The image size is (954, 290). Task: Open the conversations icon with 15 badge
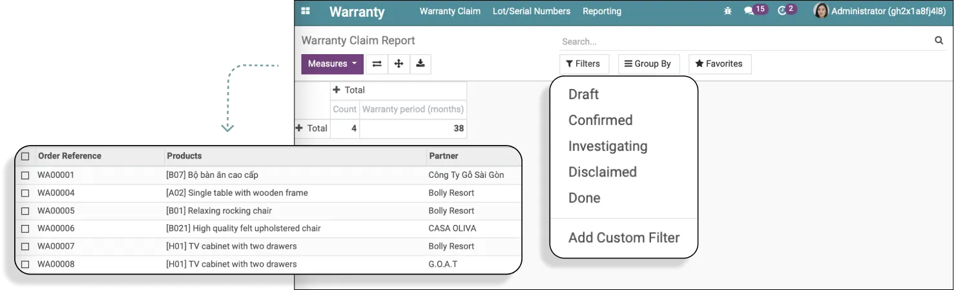(755, 10)
